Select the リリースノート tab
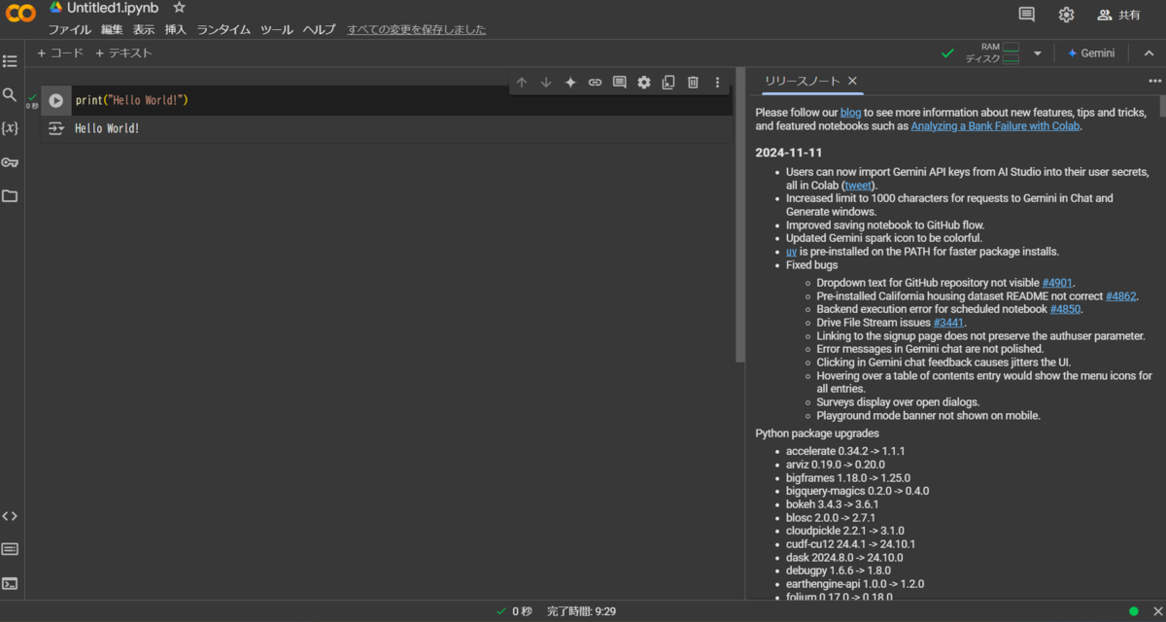Screen dimensions: 1166x622 [802, 81]
